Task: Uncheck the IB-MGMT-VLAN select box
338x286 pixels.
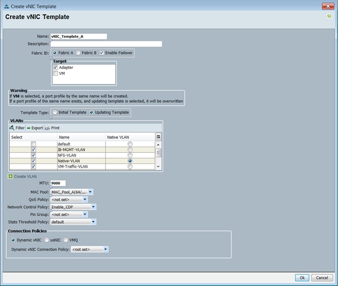Action: pyautogui.click(x=33, y=150)
